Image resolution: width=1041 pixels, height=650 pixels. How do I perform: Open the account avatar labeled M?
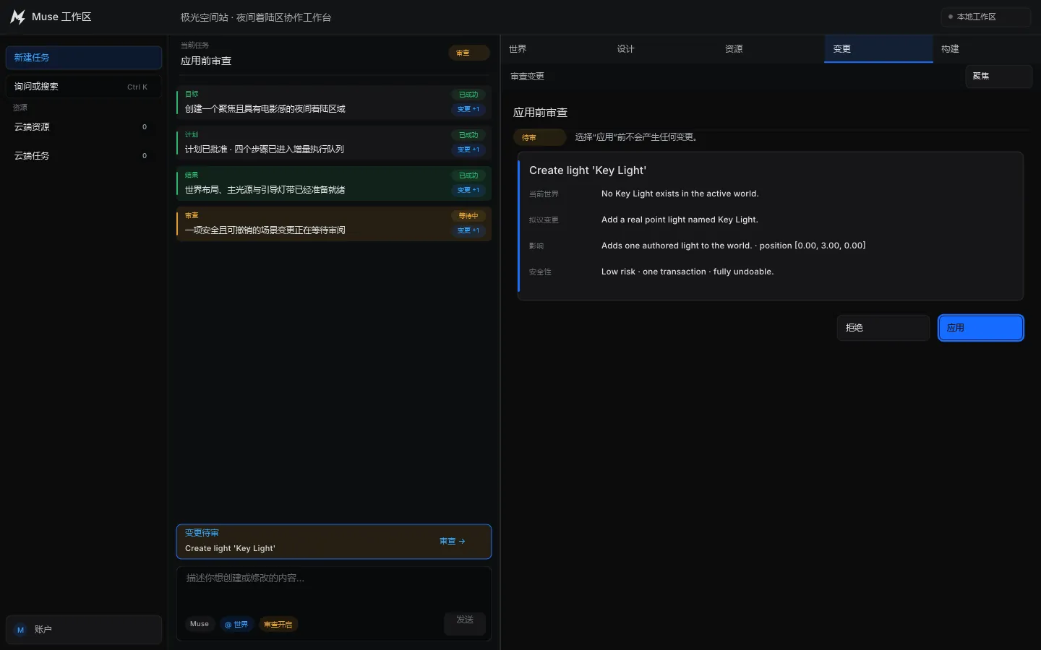point(20,630)
